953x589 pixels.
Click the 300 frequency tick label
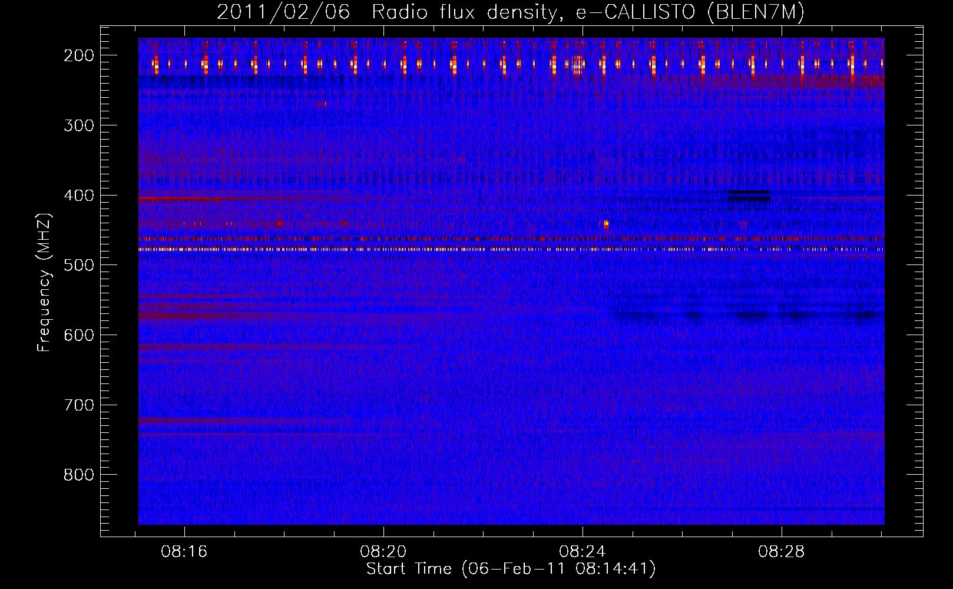click(78, 125)
